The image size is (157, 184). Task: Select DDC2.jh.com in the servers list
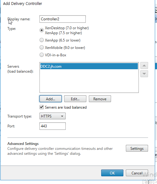pyautogui.click(x=89, y=66)
